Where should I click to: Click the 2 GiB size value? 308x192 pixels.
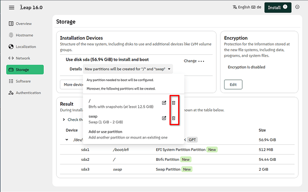click(263, 169)
